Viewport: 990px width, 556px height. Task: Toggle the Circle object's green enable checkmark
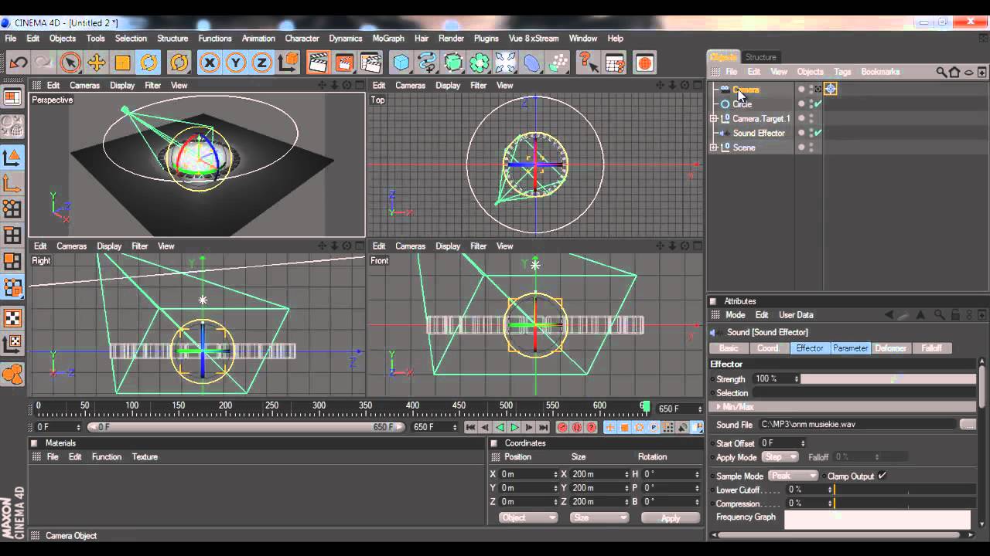818,104
